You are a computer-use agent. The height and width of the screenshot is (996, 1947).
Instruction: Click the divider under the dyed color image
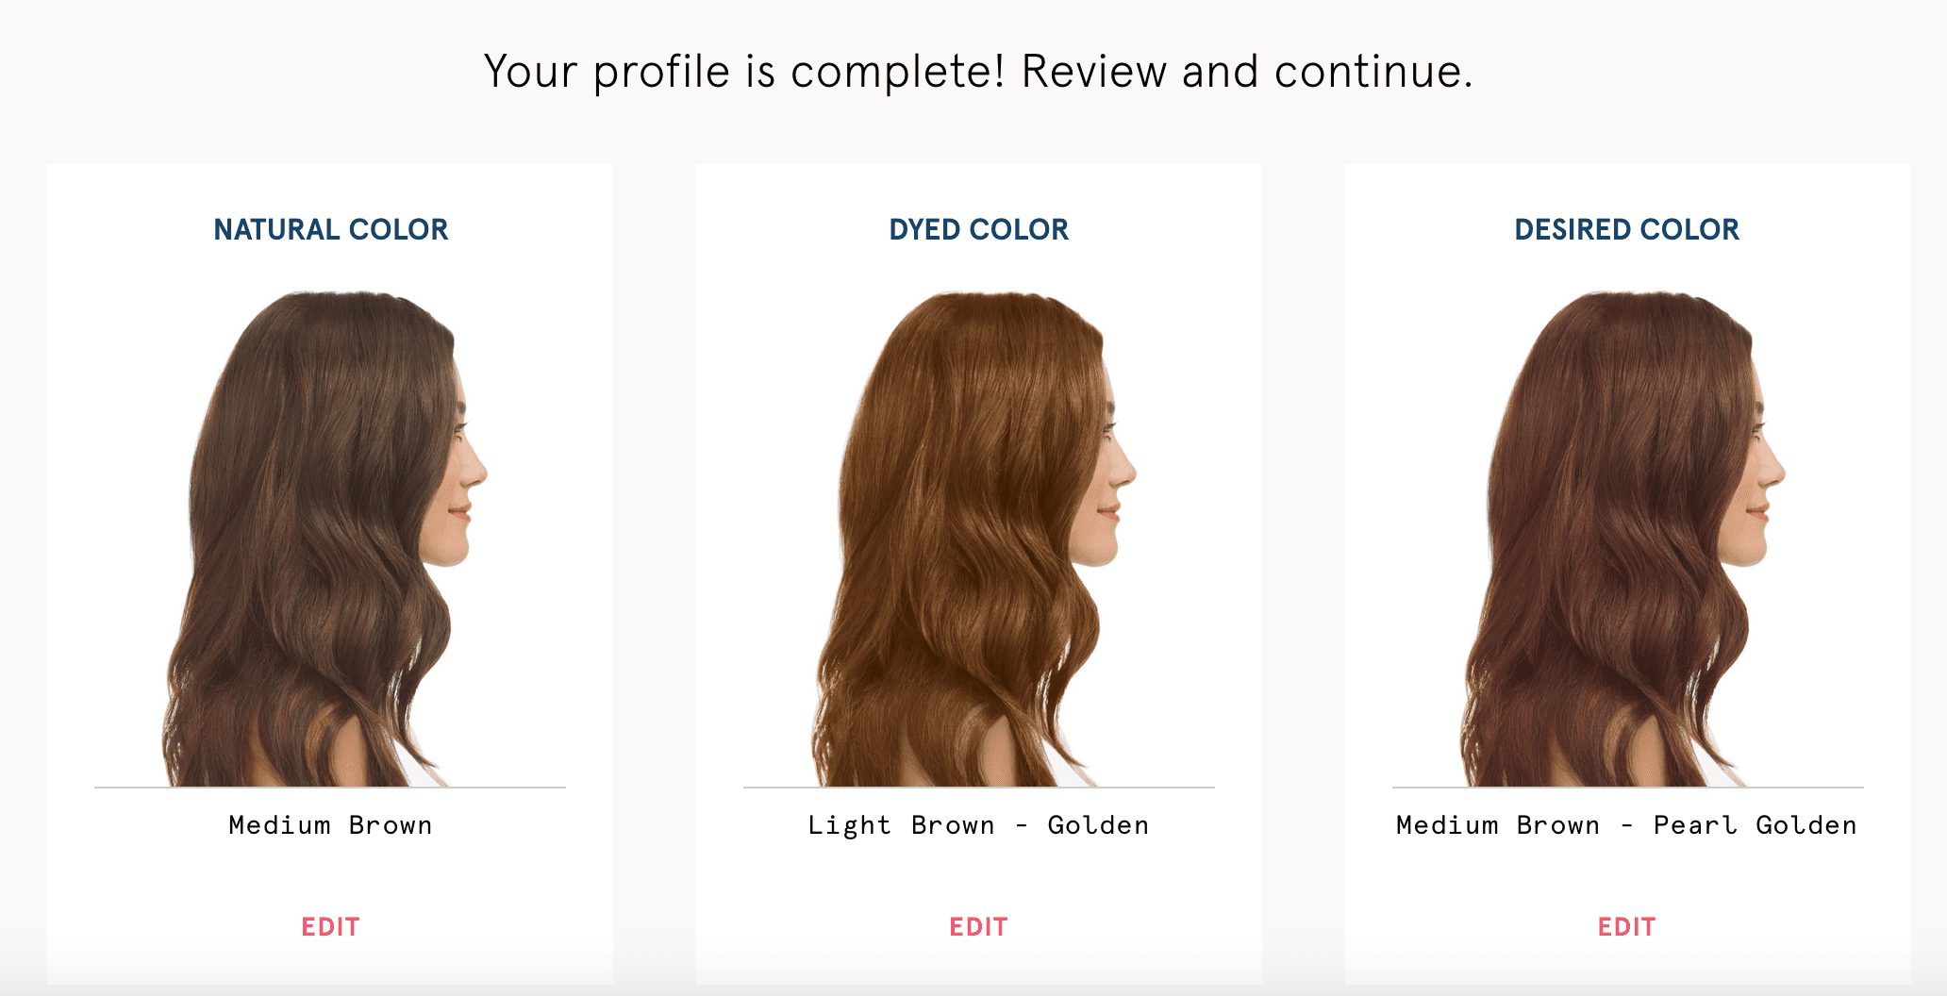(x=979, y=787)
